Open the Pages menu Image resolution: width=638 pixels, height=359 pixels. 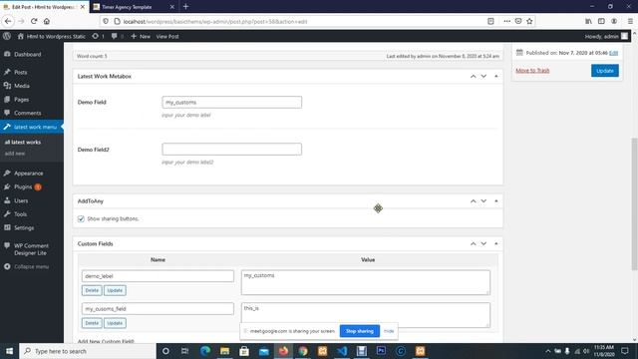21,100
